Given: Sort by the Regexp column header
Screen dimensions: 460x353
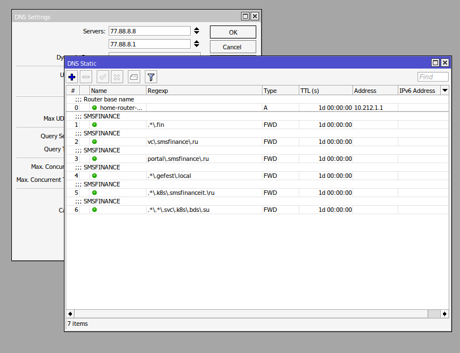Looking at the screenshot, I should [204, 91].
